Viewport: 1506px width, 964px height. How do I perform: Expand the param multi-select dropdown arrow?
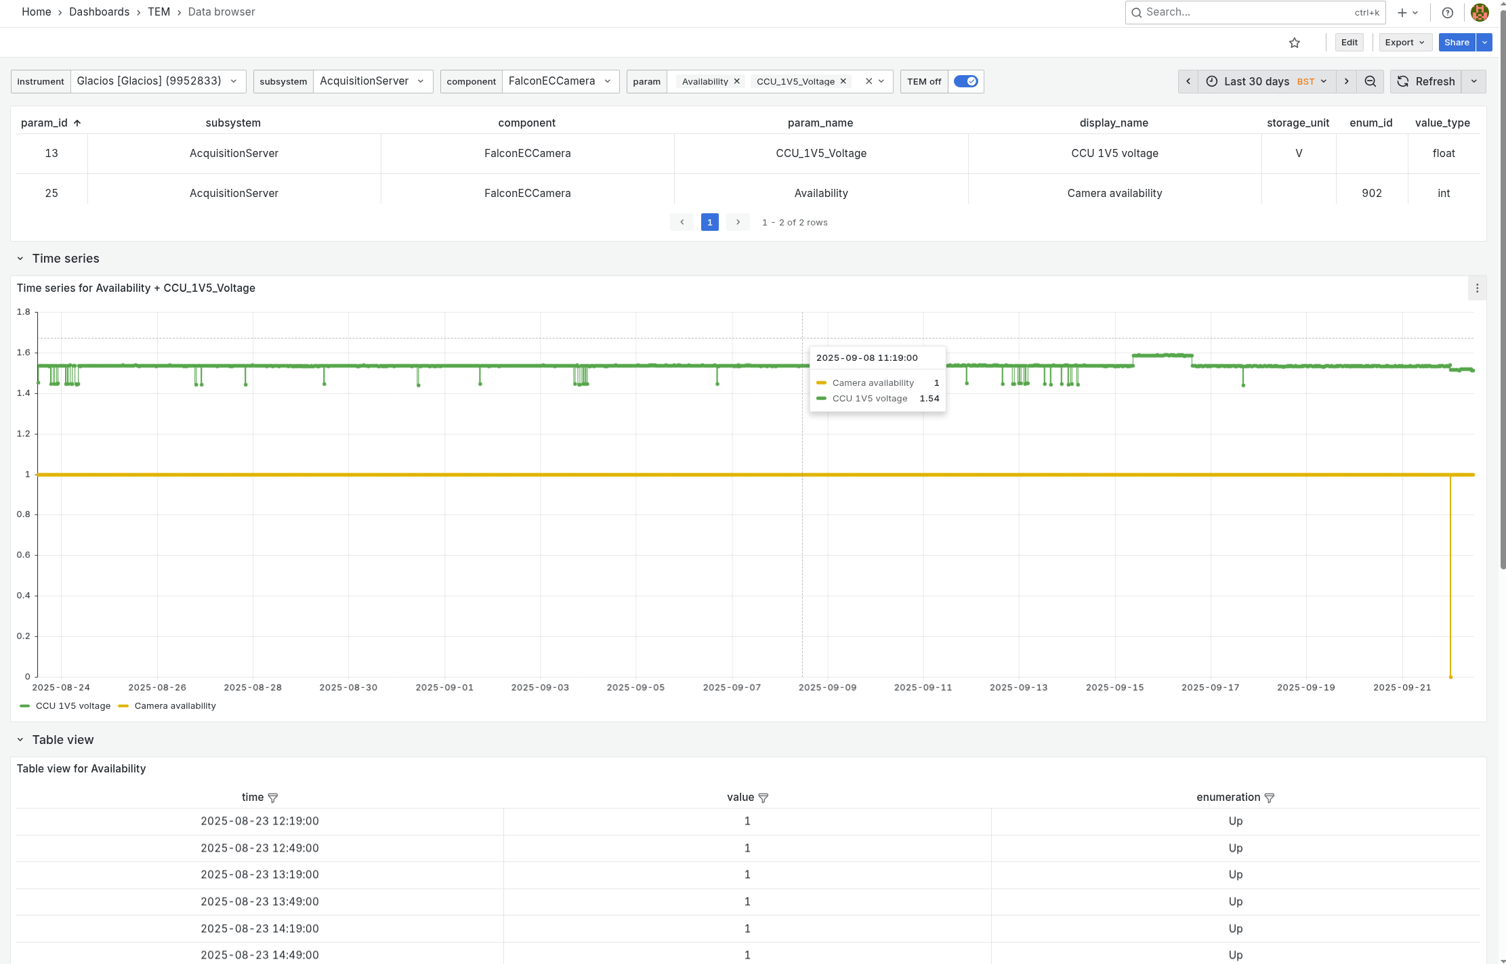(x=881, y=81)
